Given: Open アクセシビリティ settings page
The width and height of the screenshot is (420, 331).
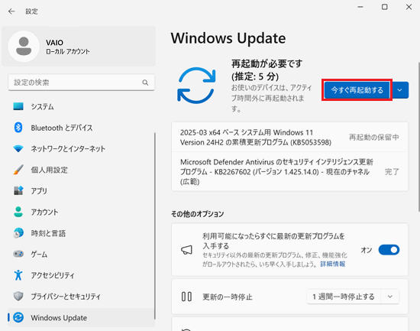Looking at the screenshot, I should 81,275.
